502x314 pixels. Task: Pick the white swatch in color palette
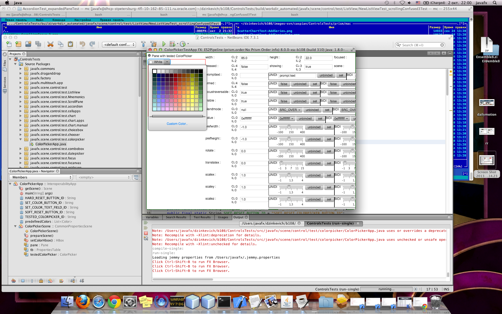click(x=155, y=71)
